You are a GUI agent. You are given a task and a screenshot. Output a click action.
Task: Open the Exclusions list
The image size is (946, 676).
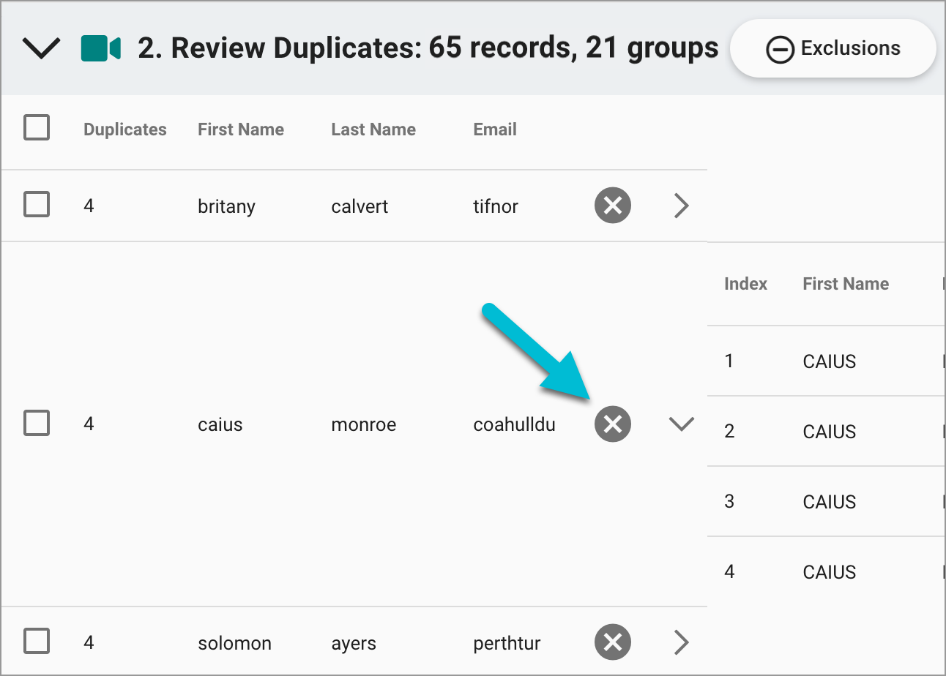(x=832, y=48)
